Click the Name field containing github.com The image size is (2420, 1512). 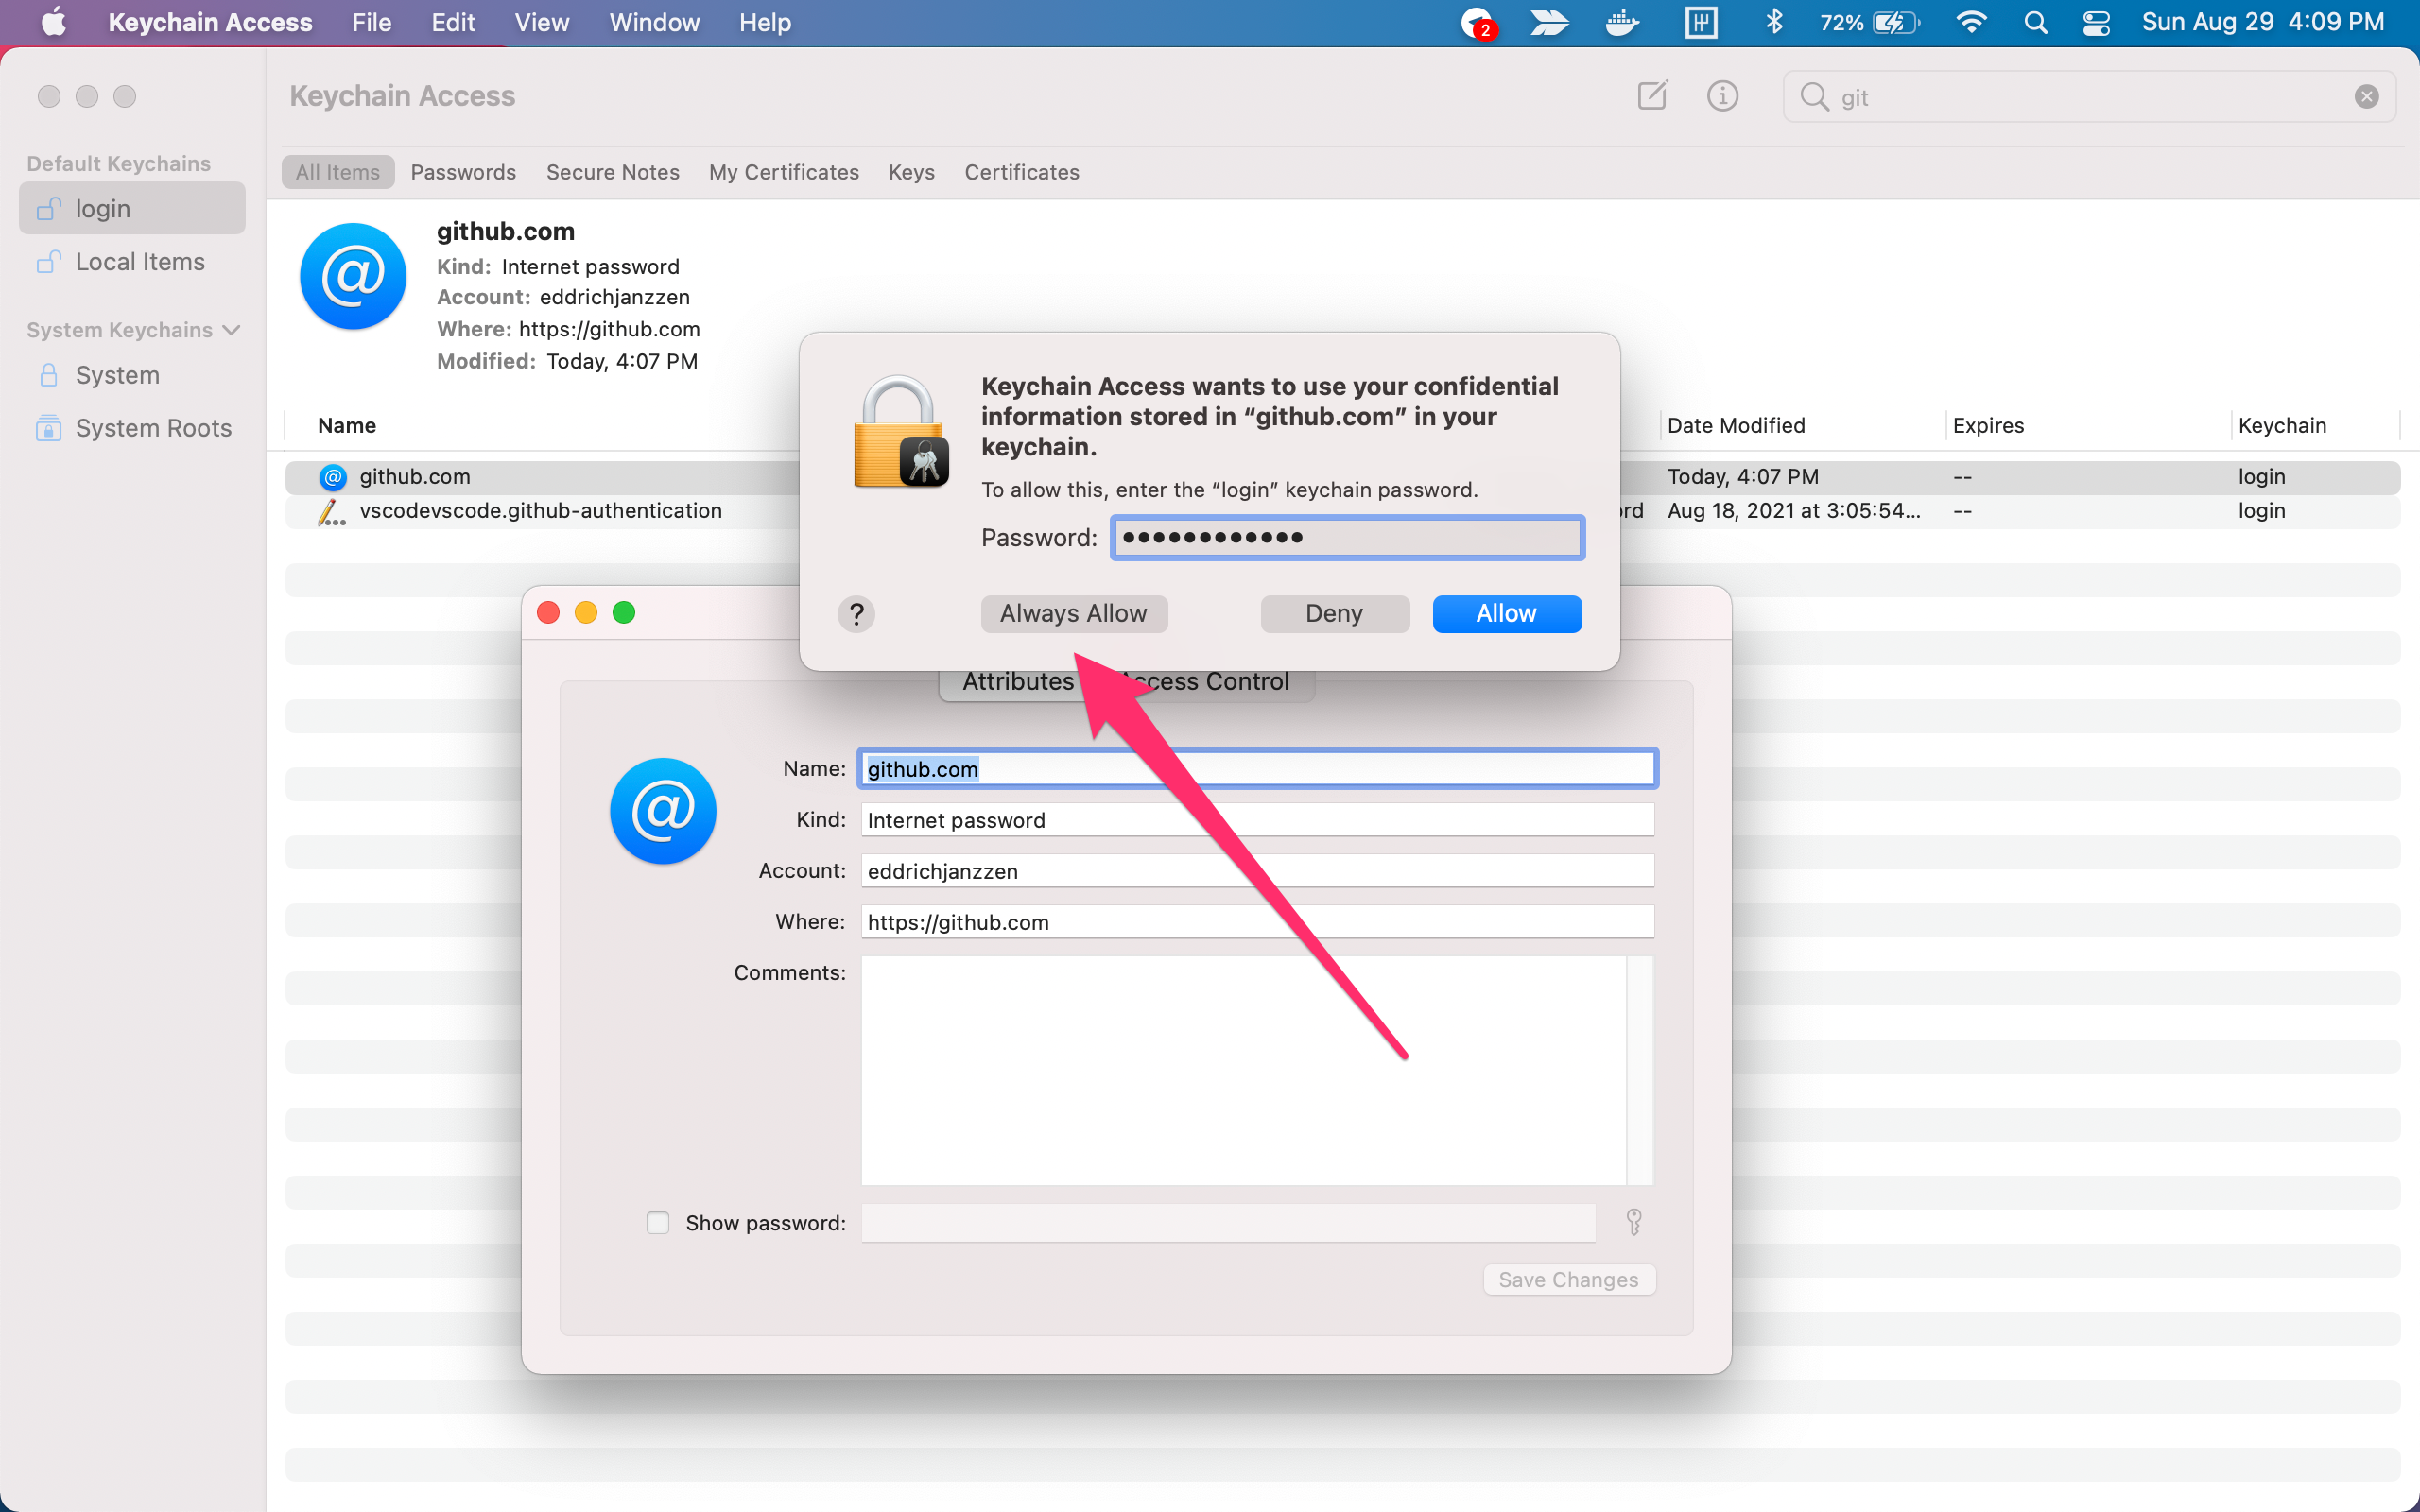coord(1257,769)
